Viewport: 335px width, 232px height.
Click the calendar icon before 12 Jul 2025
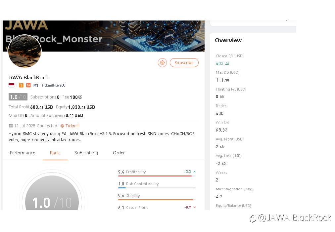tap(11, 126)
